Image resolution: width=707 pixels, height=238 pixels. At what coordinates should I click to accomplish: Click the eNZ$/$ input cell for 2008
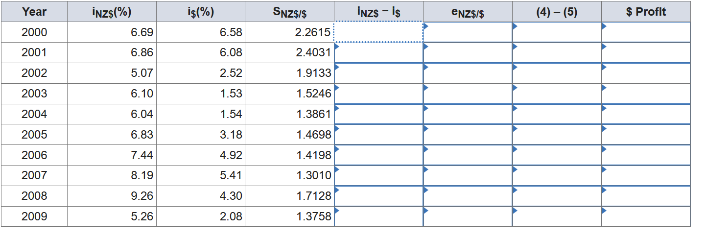coord(468,196)
